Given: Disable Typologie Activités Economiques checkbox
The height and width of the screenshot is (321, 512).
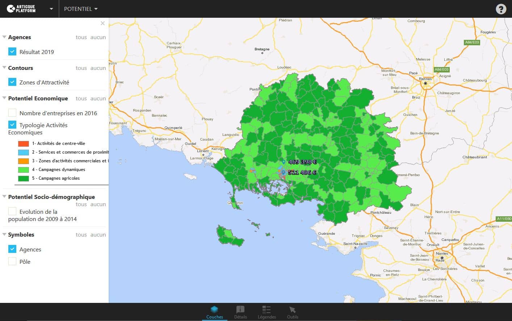Looking at the screenshot, I should tap(12, 125).
